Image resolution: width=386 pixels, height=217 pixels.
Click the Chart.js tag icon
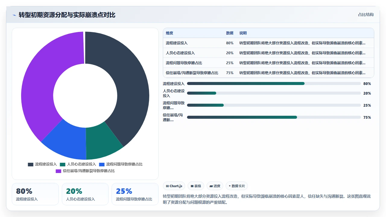tap(167, 186)
